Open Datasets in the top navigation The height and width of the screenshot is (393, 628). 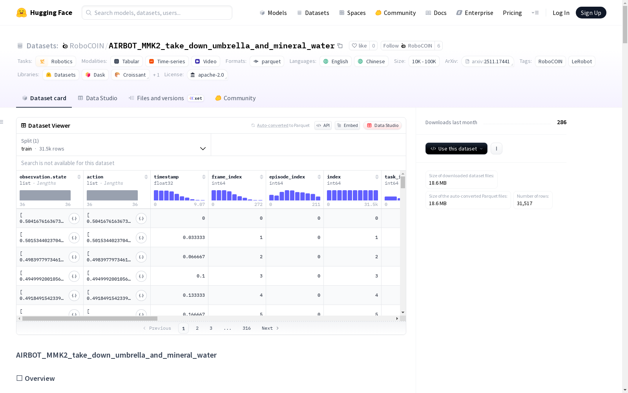(313, 13)
